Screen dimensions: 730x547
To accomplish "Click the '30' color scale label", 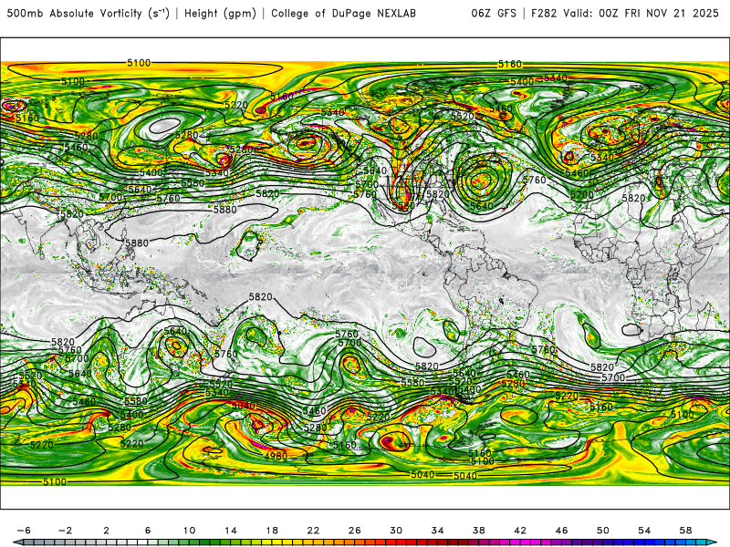I will (396, 531).
